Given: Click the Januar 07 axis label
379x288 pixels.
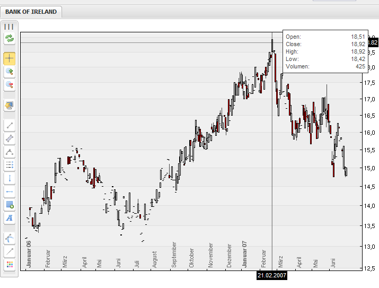Looking at the screenshot, I should (x=244, y=254).
